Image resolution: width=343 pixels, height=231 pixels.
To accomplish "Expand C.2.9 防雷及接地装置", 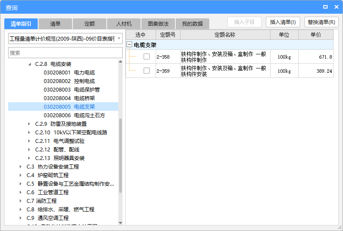I will click(29, 124).
